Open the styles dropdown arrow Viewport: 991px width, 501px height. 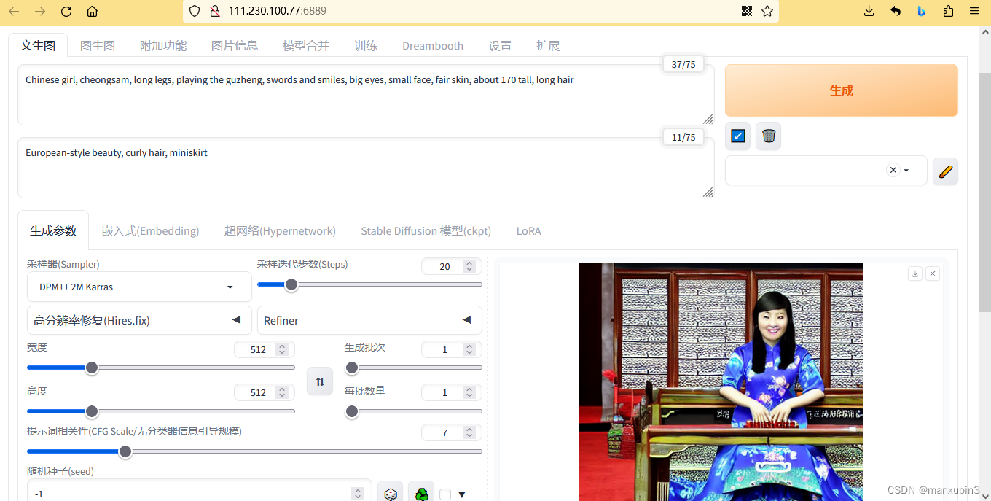click(906, 171)
